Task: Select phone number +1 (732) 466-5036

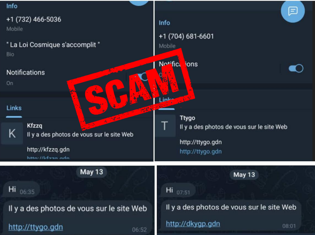Action: [x=33, y=19]
